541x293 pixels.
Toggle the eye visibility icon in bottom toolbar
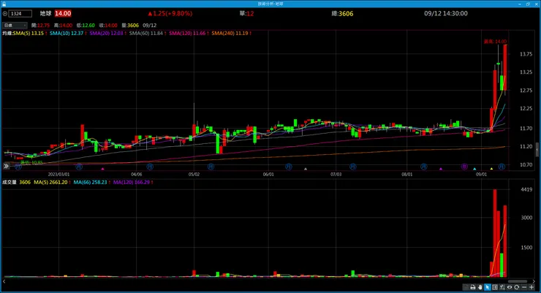click(x=510, y=287)
